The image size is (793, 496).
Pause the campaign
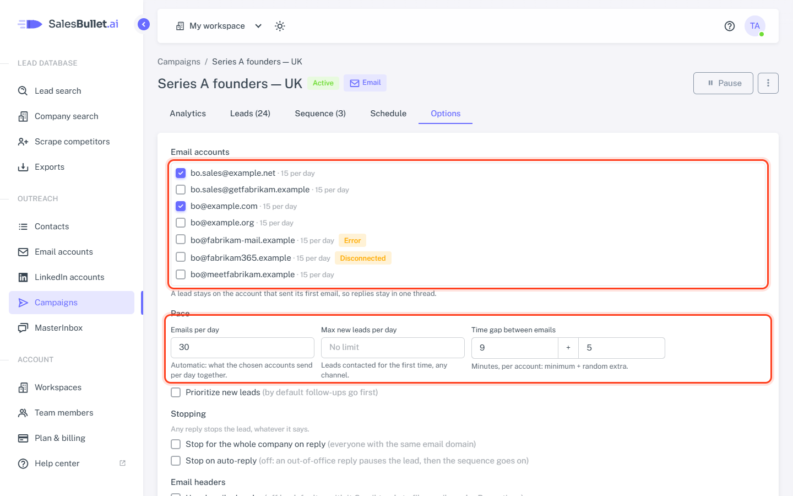(x=723, y=83)
